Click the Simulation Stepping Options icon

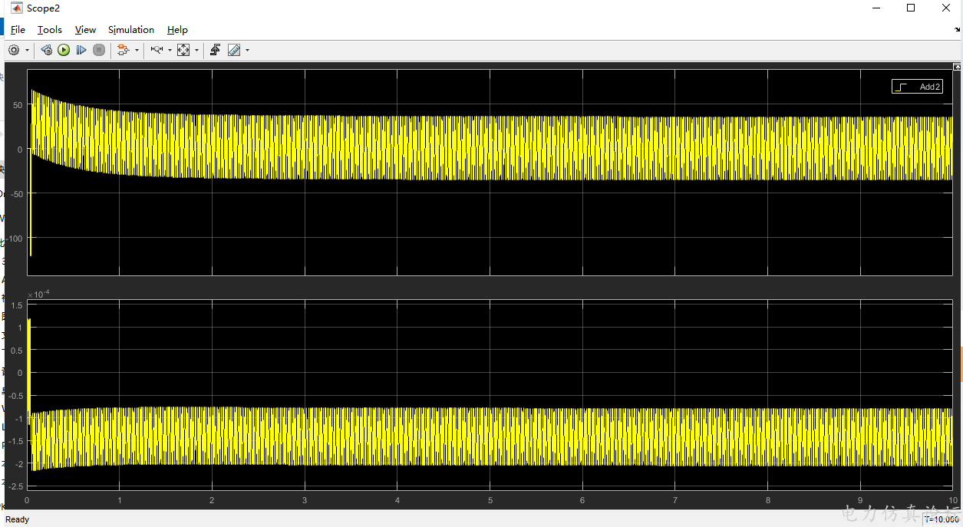pyautogui.click(x=47, y=50)
